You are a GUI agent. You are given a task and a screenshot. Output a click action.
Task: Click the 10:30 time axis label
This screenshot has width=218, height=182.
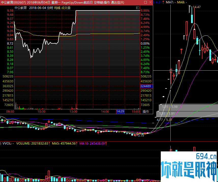click(x=41, y=111)
